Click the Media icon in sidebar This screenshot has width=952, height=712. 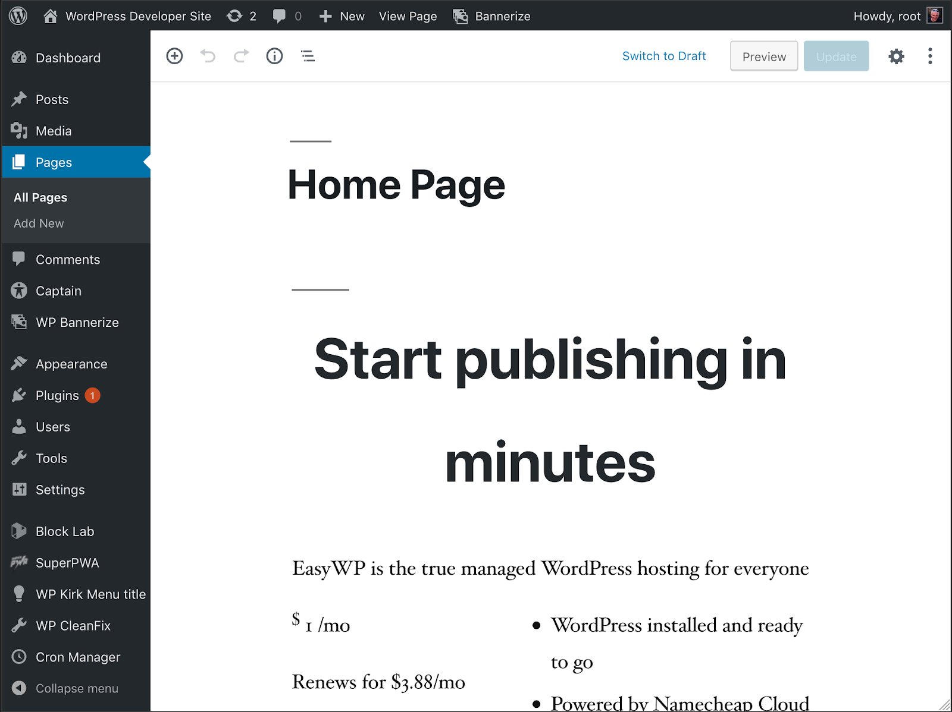(x=19, y=131)
